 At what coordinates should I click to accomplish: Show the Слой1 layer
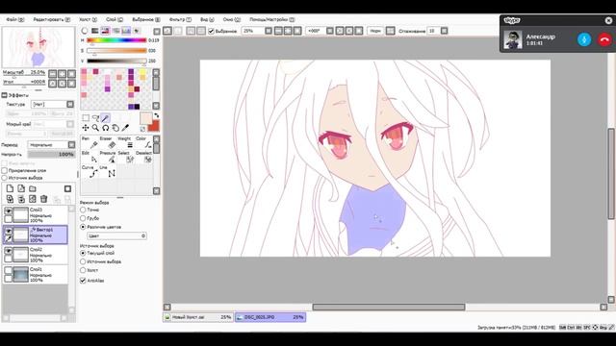(x=9, y=270)
